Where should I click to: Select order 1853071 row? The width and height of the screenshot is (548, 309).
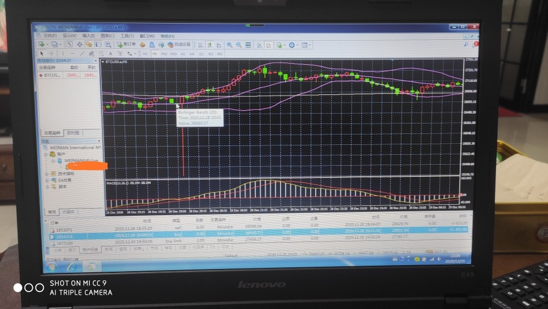click(259, 228)
